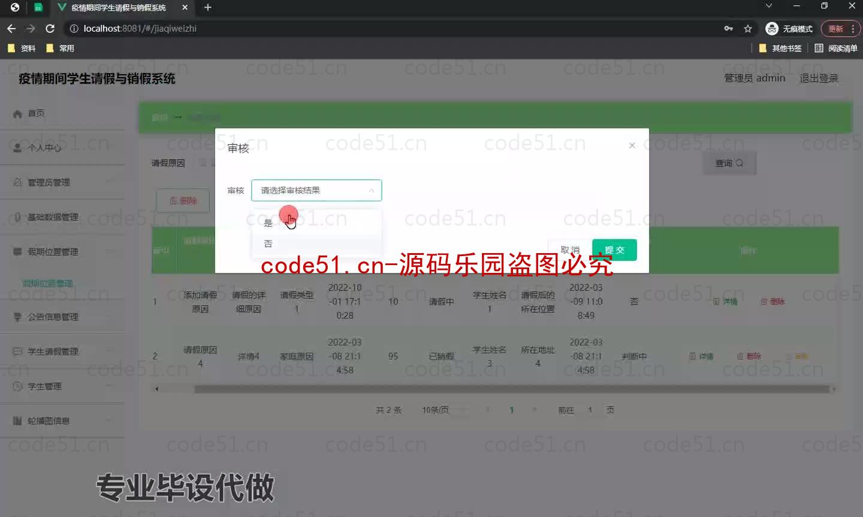Open 详情 for row 2
863x517 pixels.
[x=701, y=356]
